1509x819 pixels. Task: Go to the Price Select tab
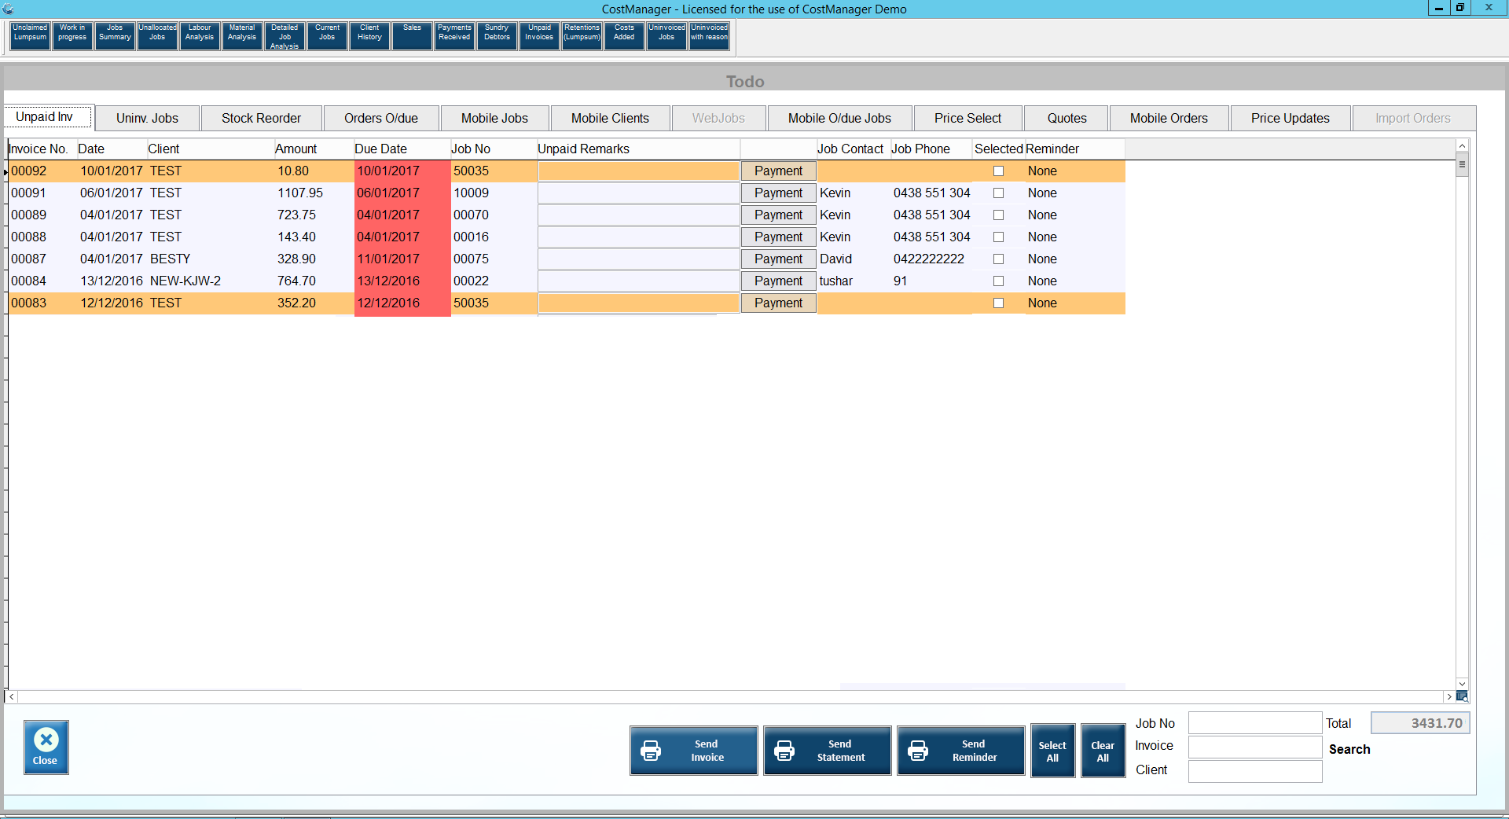click(968, 118)
